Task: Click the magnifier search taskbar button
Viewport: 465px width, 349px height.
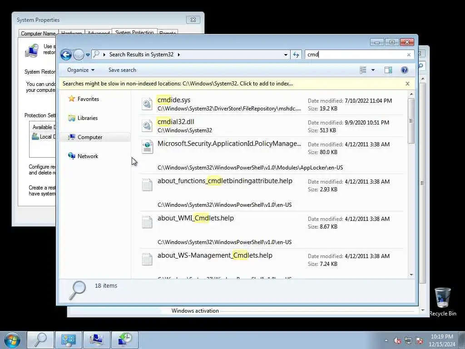Action: (40, 340)
